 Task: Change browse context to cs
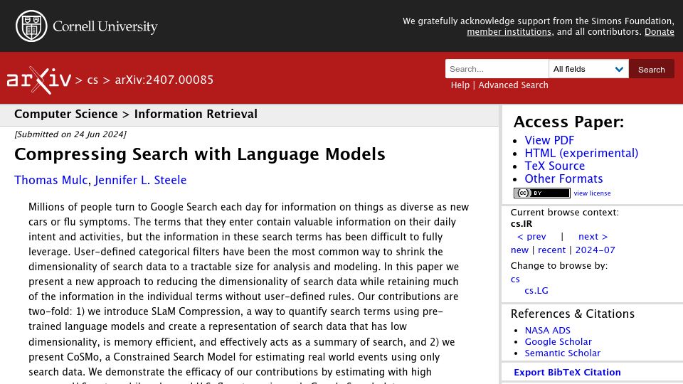(515, 279)
